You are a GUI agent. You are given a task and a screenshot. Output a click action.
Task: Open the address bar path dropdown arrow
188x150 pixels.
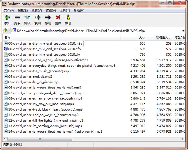(183, 31)
